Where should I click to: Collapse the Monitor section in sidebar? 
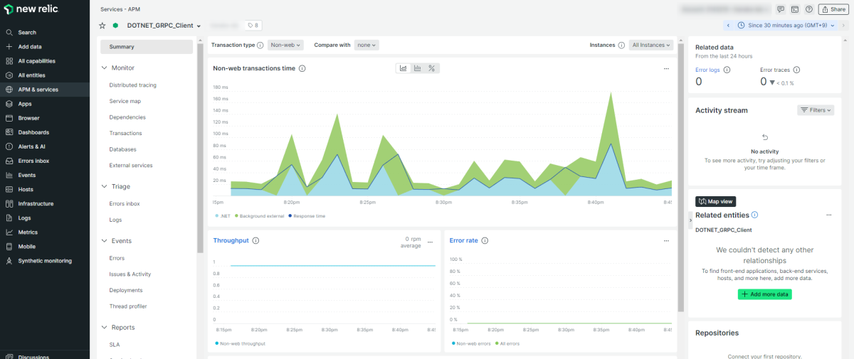click(104, 68)
